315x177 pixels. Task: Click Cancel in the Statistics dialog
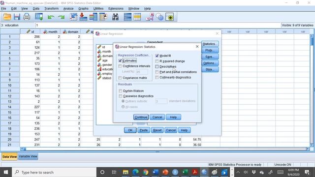pos(157,117)
